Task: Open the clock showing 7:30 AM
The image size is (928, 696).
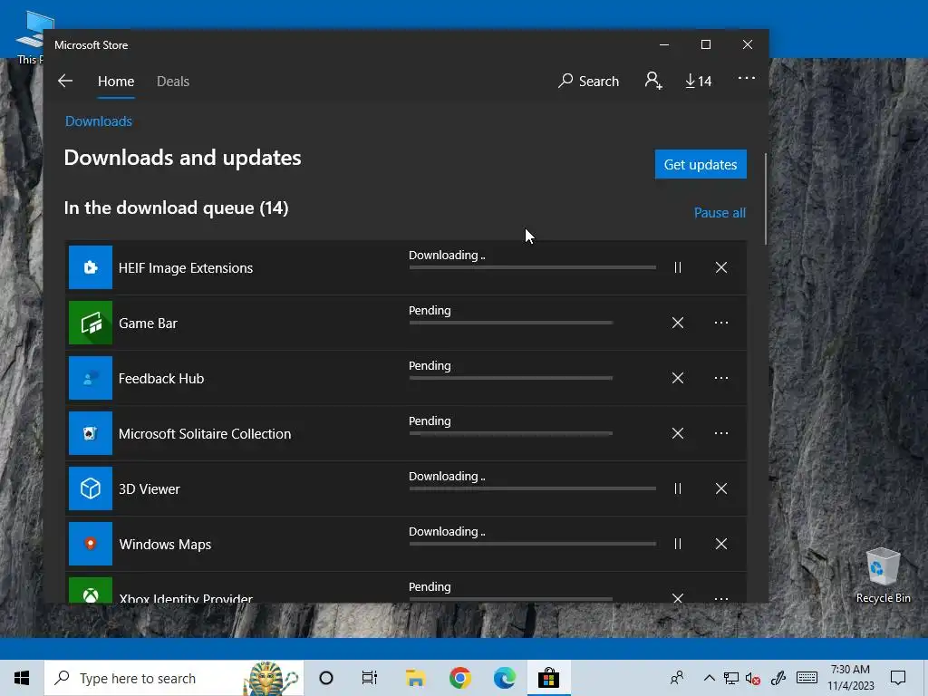Action: 850,678
